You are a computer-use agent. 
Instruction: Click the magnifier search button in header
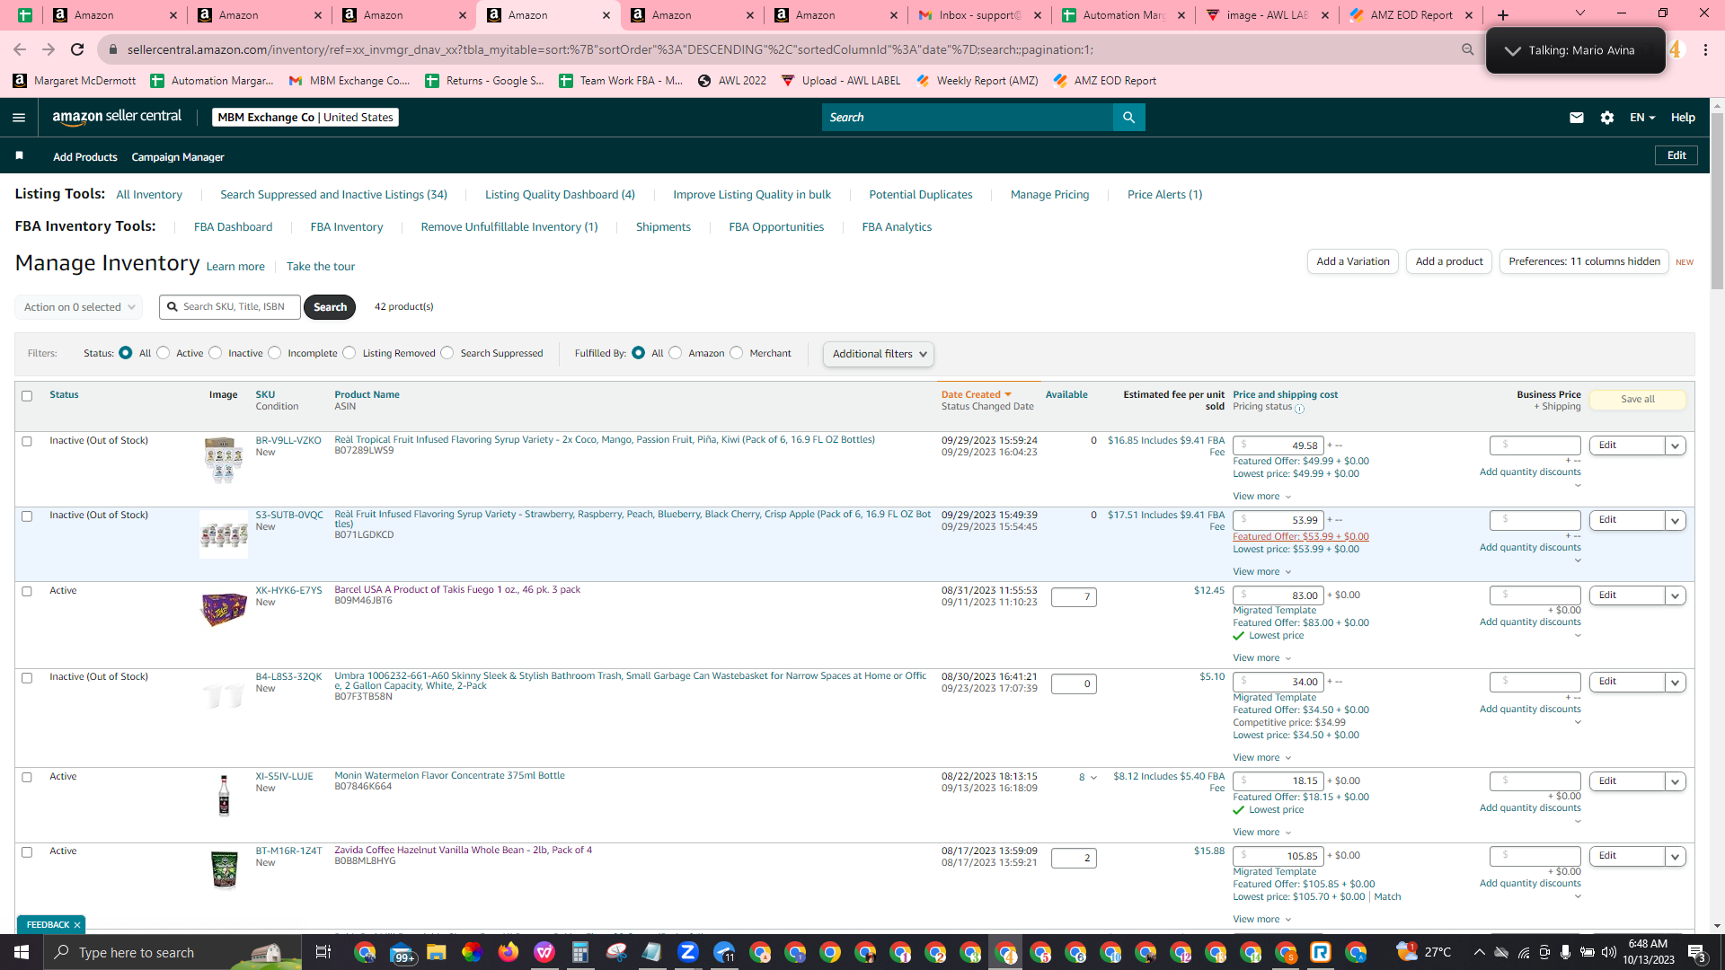[1128, 118]
